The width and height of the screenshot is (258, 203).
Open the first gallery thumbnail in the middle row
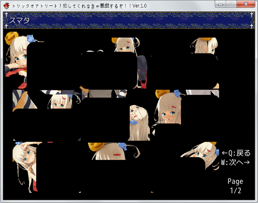click(x=47, y=115)
